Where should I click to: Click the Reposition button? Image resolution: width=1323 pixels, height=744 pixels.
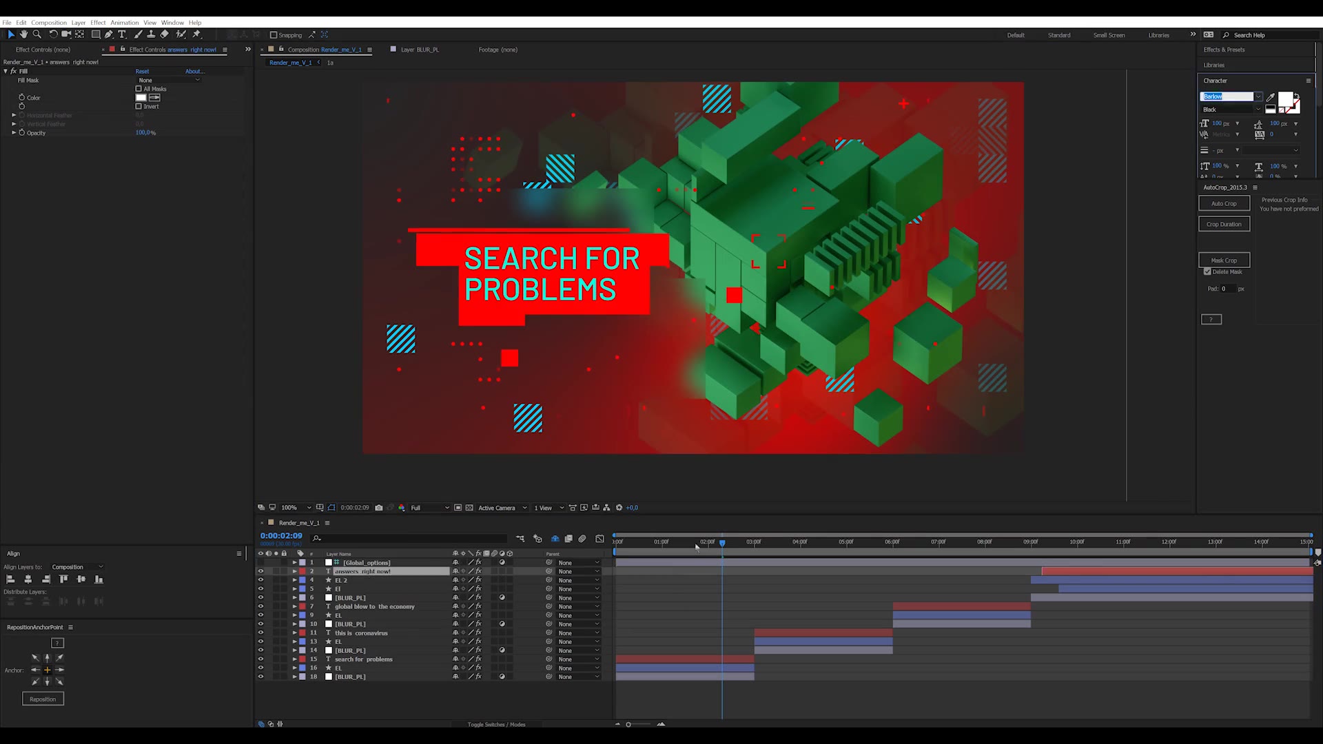tap(43, 699)
